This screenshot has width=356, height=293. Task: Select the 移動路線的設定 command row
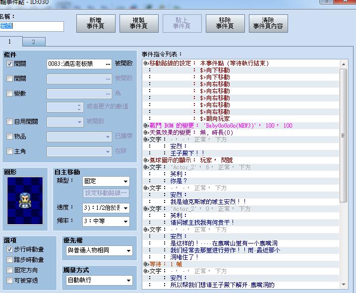[241, 63]
